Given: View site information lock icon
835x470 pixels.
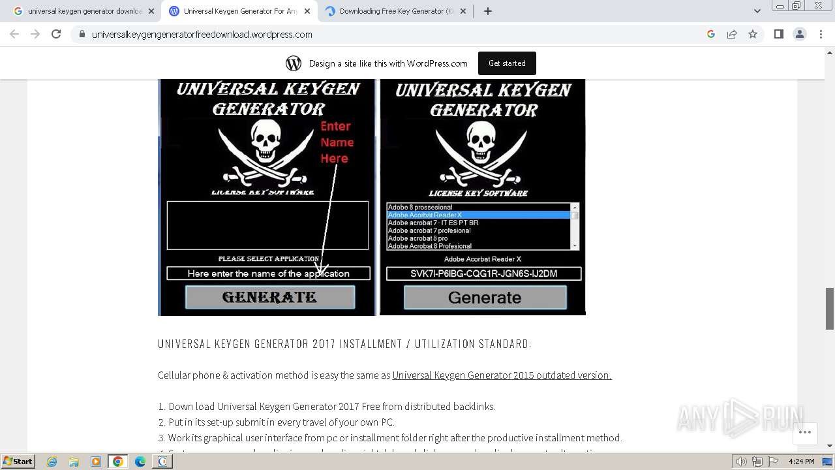Looking at the screenshot, I should 82,35.
